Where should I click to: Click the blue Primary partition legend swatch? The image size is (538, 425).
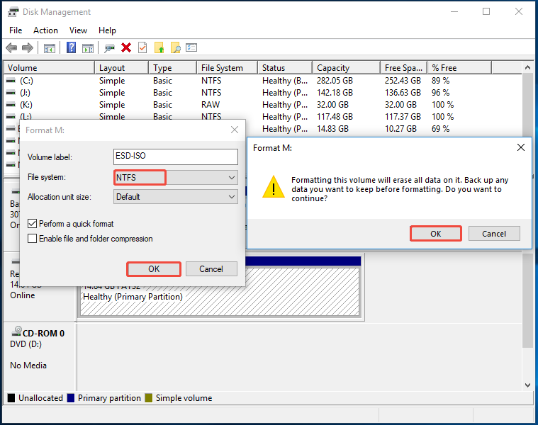[71, 398]
